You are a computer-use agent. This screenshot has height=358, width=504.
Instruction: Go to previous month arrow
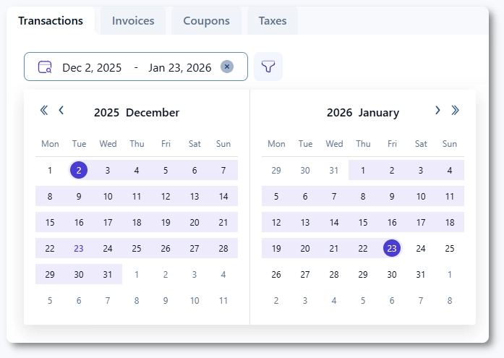(x=61, y=111)
